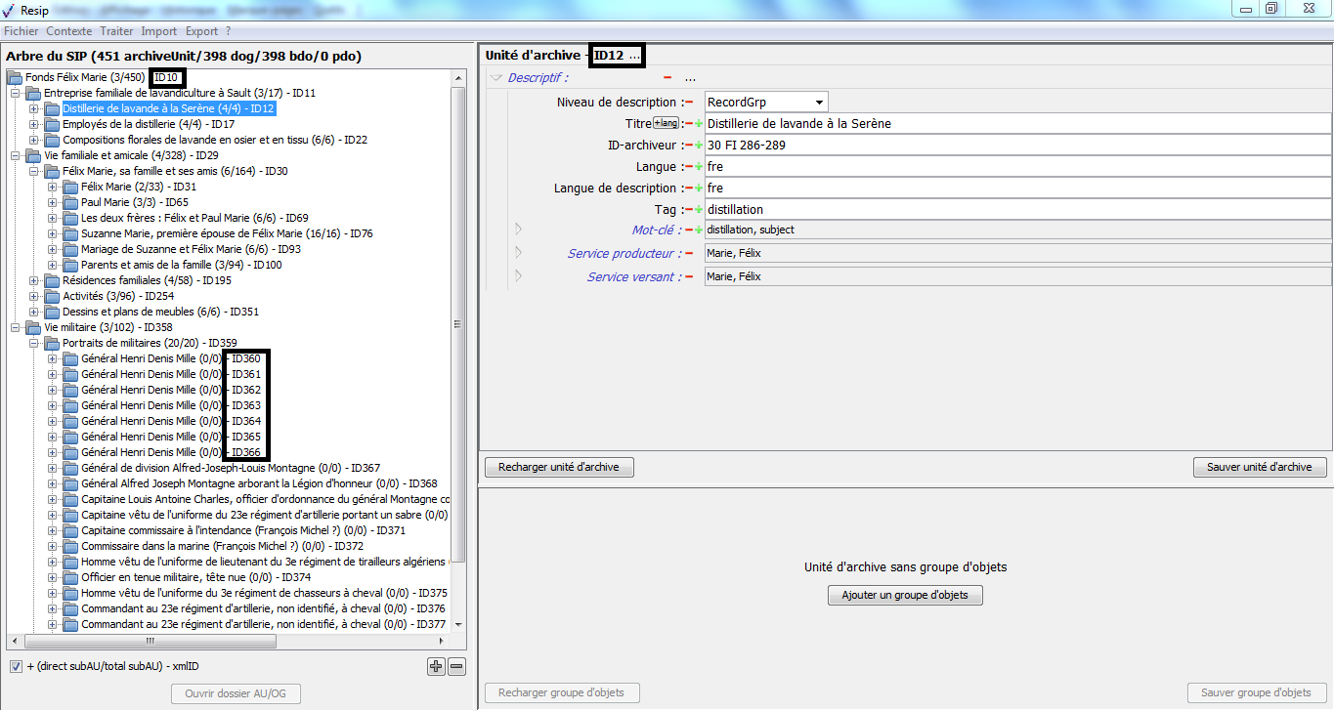1334x711 pixels.
Task: Click the collapse-all minus icon below tree
Action: pos(456,667)
